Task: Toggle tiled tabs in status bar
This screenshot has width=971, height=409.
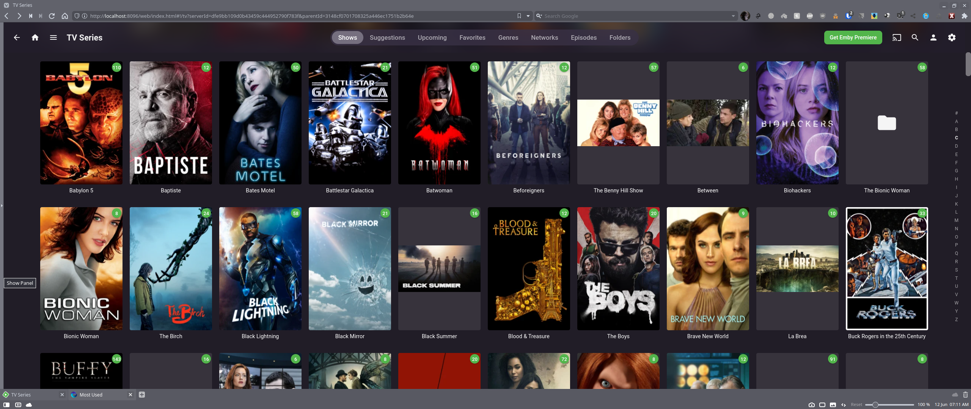Action: tap(822, 405)
